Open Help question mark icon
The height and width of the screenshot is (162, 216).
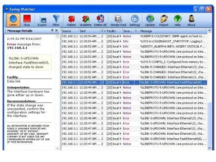(x=178, y=20)
